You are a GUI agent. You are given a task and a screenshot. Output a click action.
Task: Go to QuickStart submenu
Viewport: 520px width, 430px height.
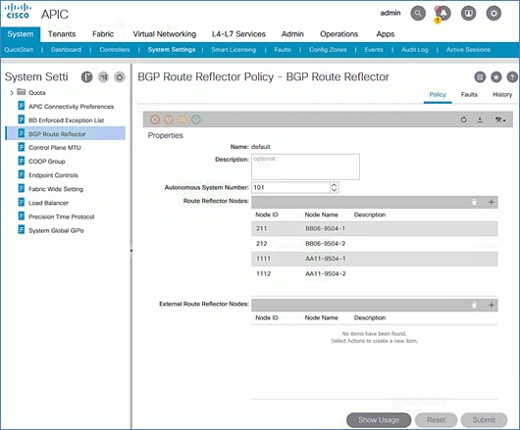tap(19, 50)
